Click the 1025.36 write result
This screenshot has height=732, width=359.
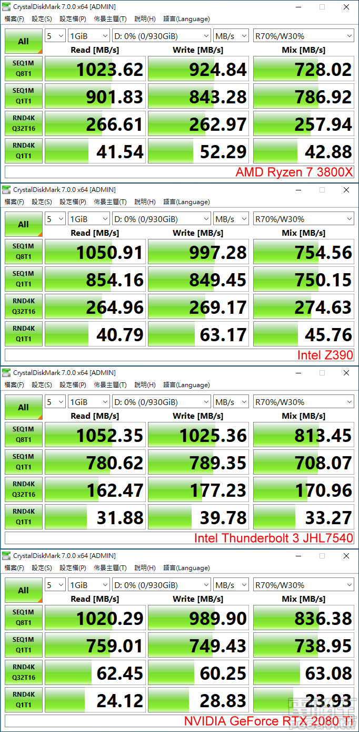click(198, 435)
